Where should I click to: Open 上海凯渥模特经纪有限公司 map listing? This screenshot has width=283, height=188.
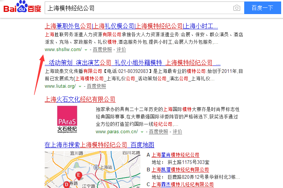click(180, 169)
